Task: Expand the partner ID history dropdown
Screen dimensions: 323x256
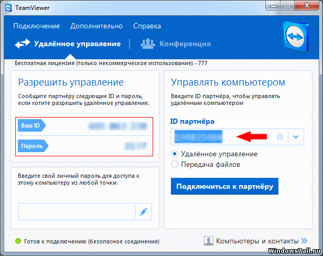Action: pos(296,137)
